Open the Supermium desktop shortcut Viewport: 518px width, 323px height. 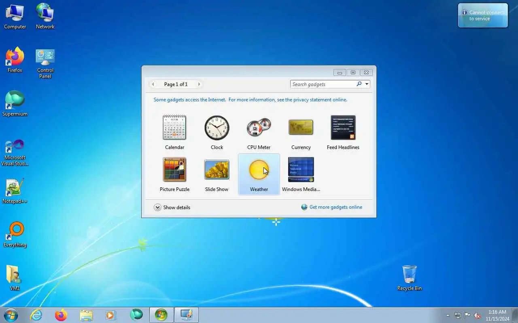[15, 104]
